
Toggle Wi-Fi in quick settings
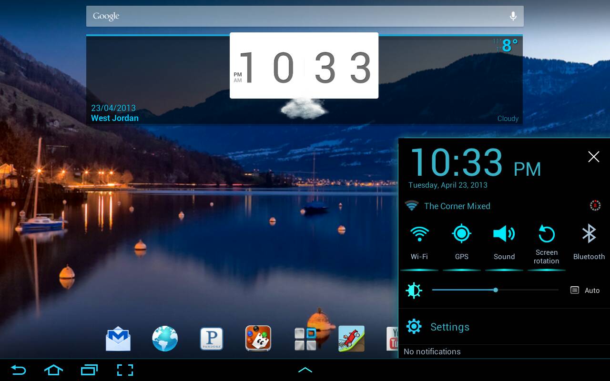pyautogui.click(x=419, y=243)
